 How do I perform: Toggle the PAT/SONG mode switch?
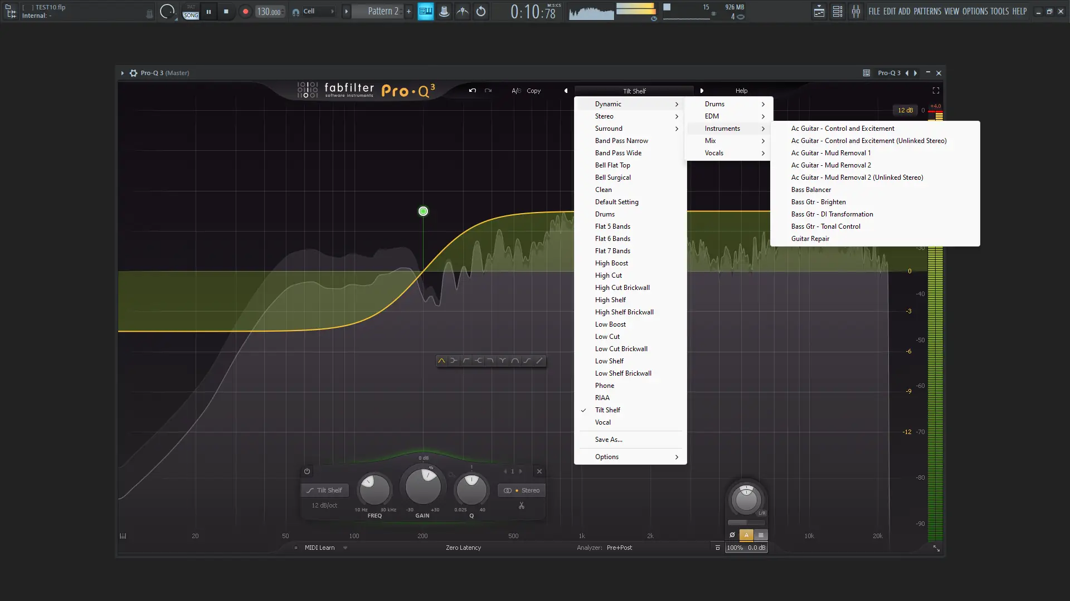pos(191,12)
